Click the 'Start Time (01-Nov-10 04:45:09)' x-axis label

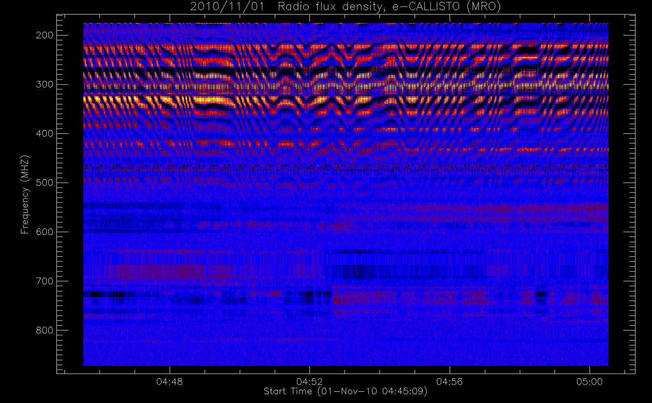pos(345,391)
